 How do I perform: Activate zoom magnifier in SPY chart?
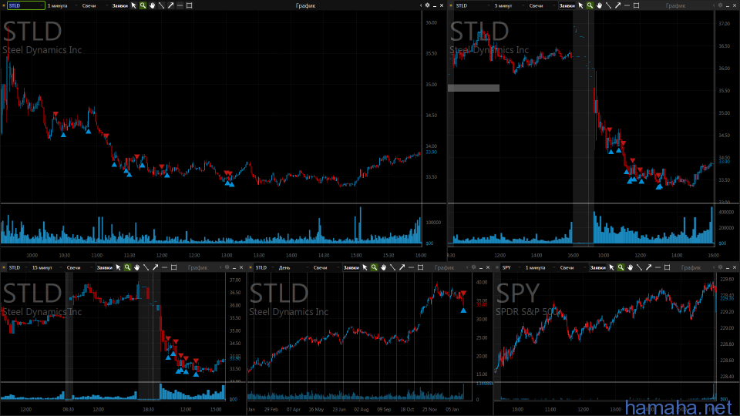pyautogui.click(x=621, y=267)
